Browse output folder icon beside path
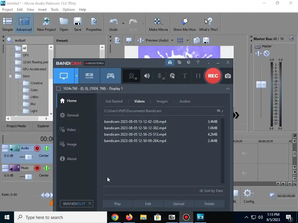 219,111
